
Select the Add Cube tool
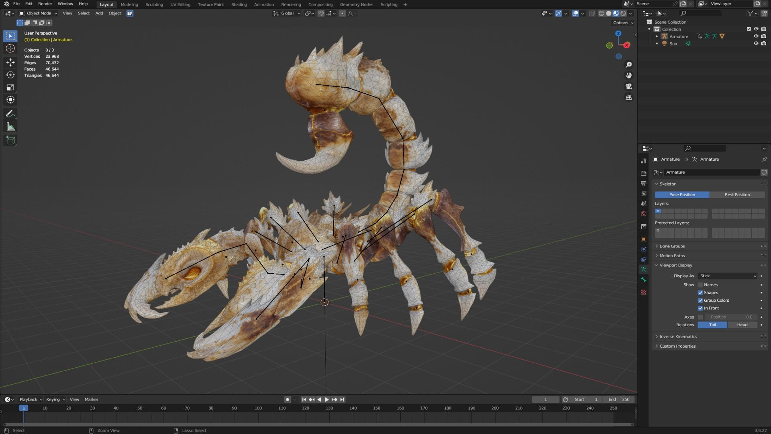pyautogui.click(x=10, y=141)
